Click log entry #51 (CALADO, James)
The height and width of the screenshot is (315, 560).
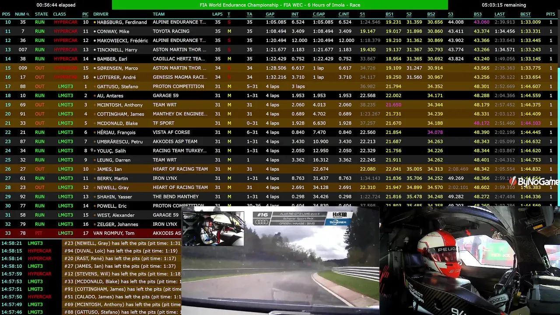click(x=122, y=297)
